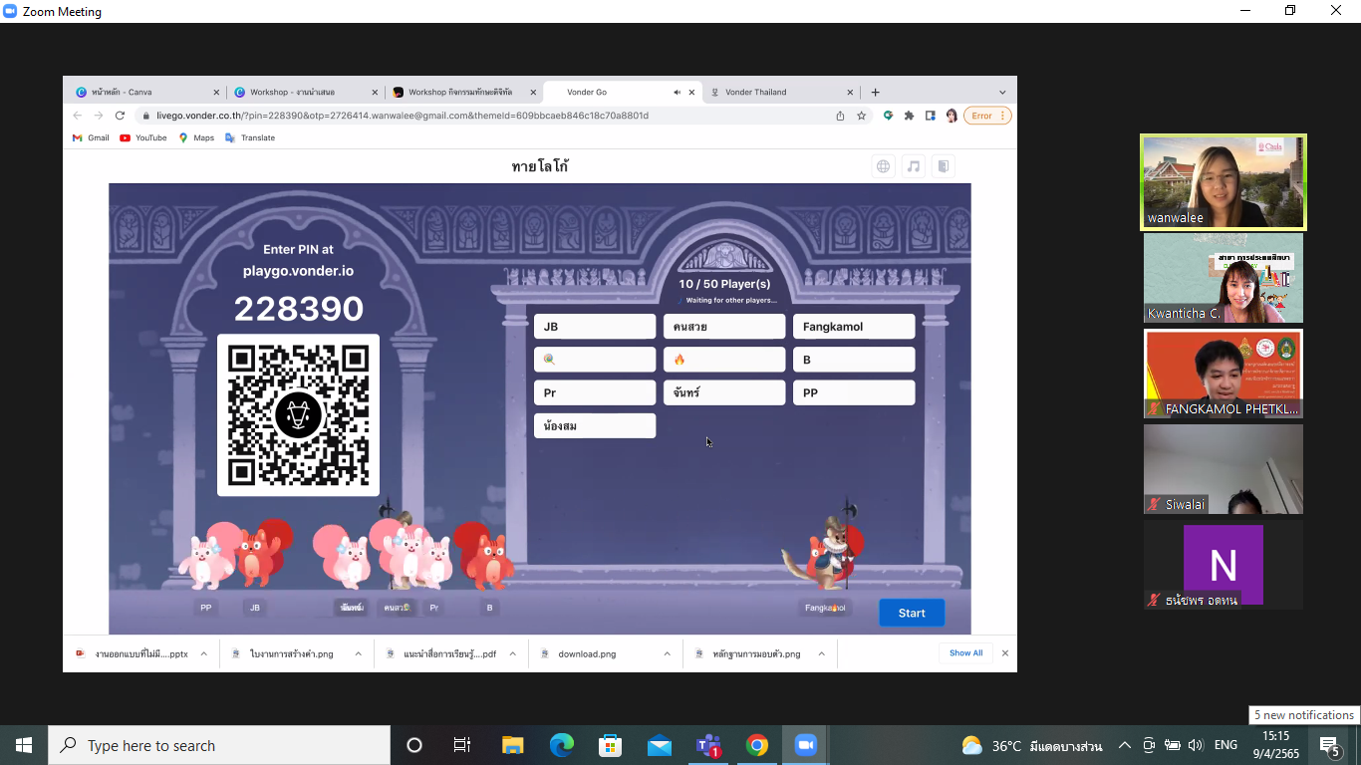Open a new browser tab
Screen dimensions: 1361x765
pyautogui.click(x=875, y=92)
